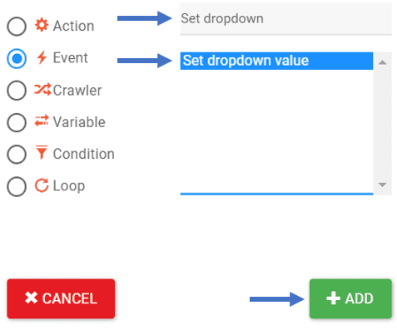Click the orange gear Action icon

pos(42,25)
